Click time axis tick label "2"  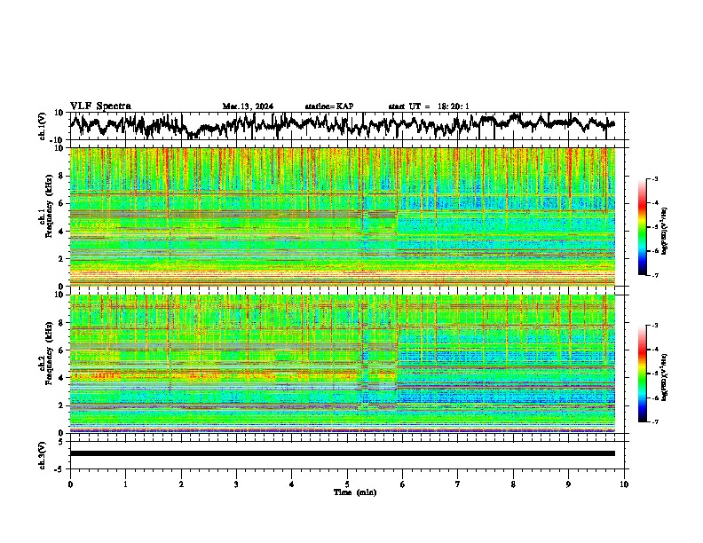tap(181, 484)
